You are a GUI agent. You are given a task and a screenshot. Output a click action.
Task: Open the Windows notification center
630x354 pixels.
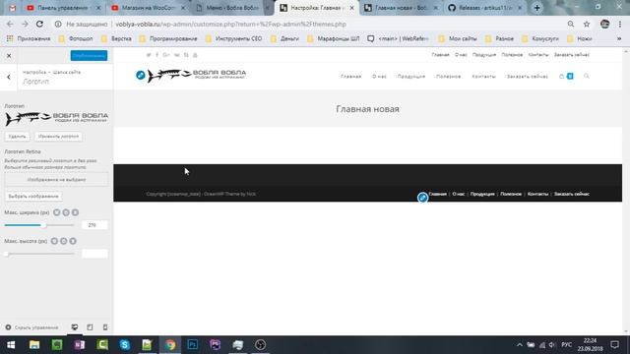tap(614, 345)
